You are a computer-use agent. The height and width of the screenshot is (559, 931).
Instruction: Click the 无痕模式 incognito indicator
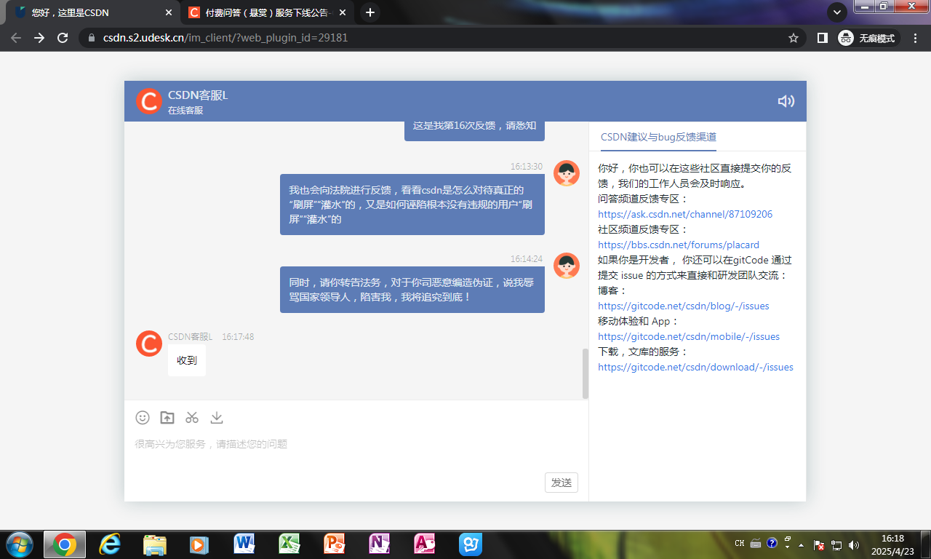point(868,38)
